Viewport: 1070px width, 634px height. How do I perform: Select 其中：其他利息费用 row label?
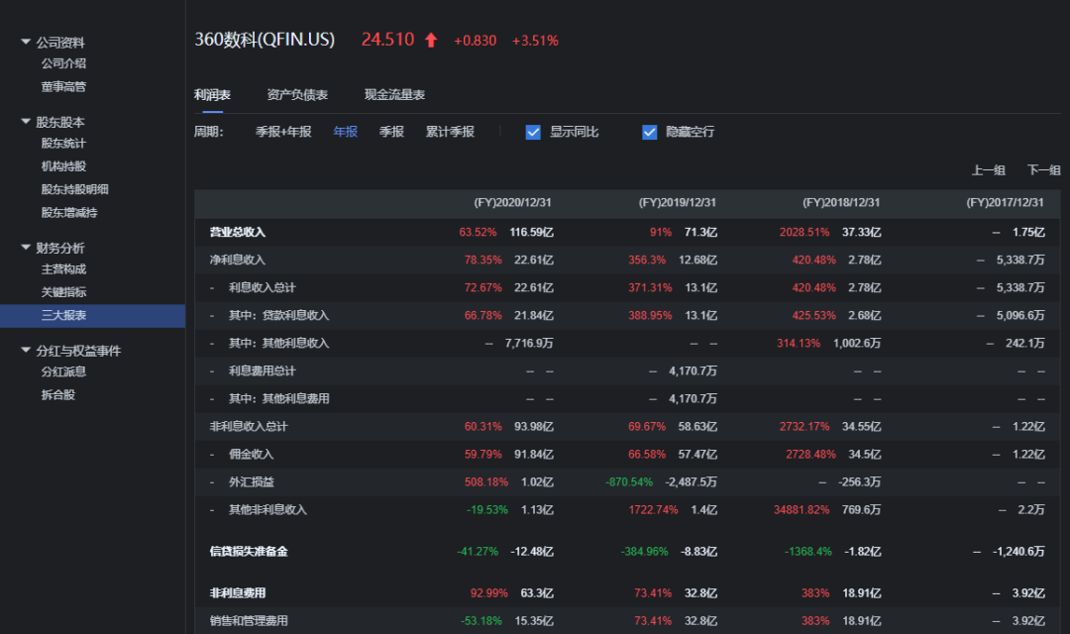coord(279,398)
